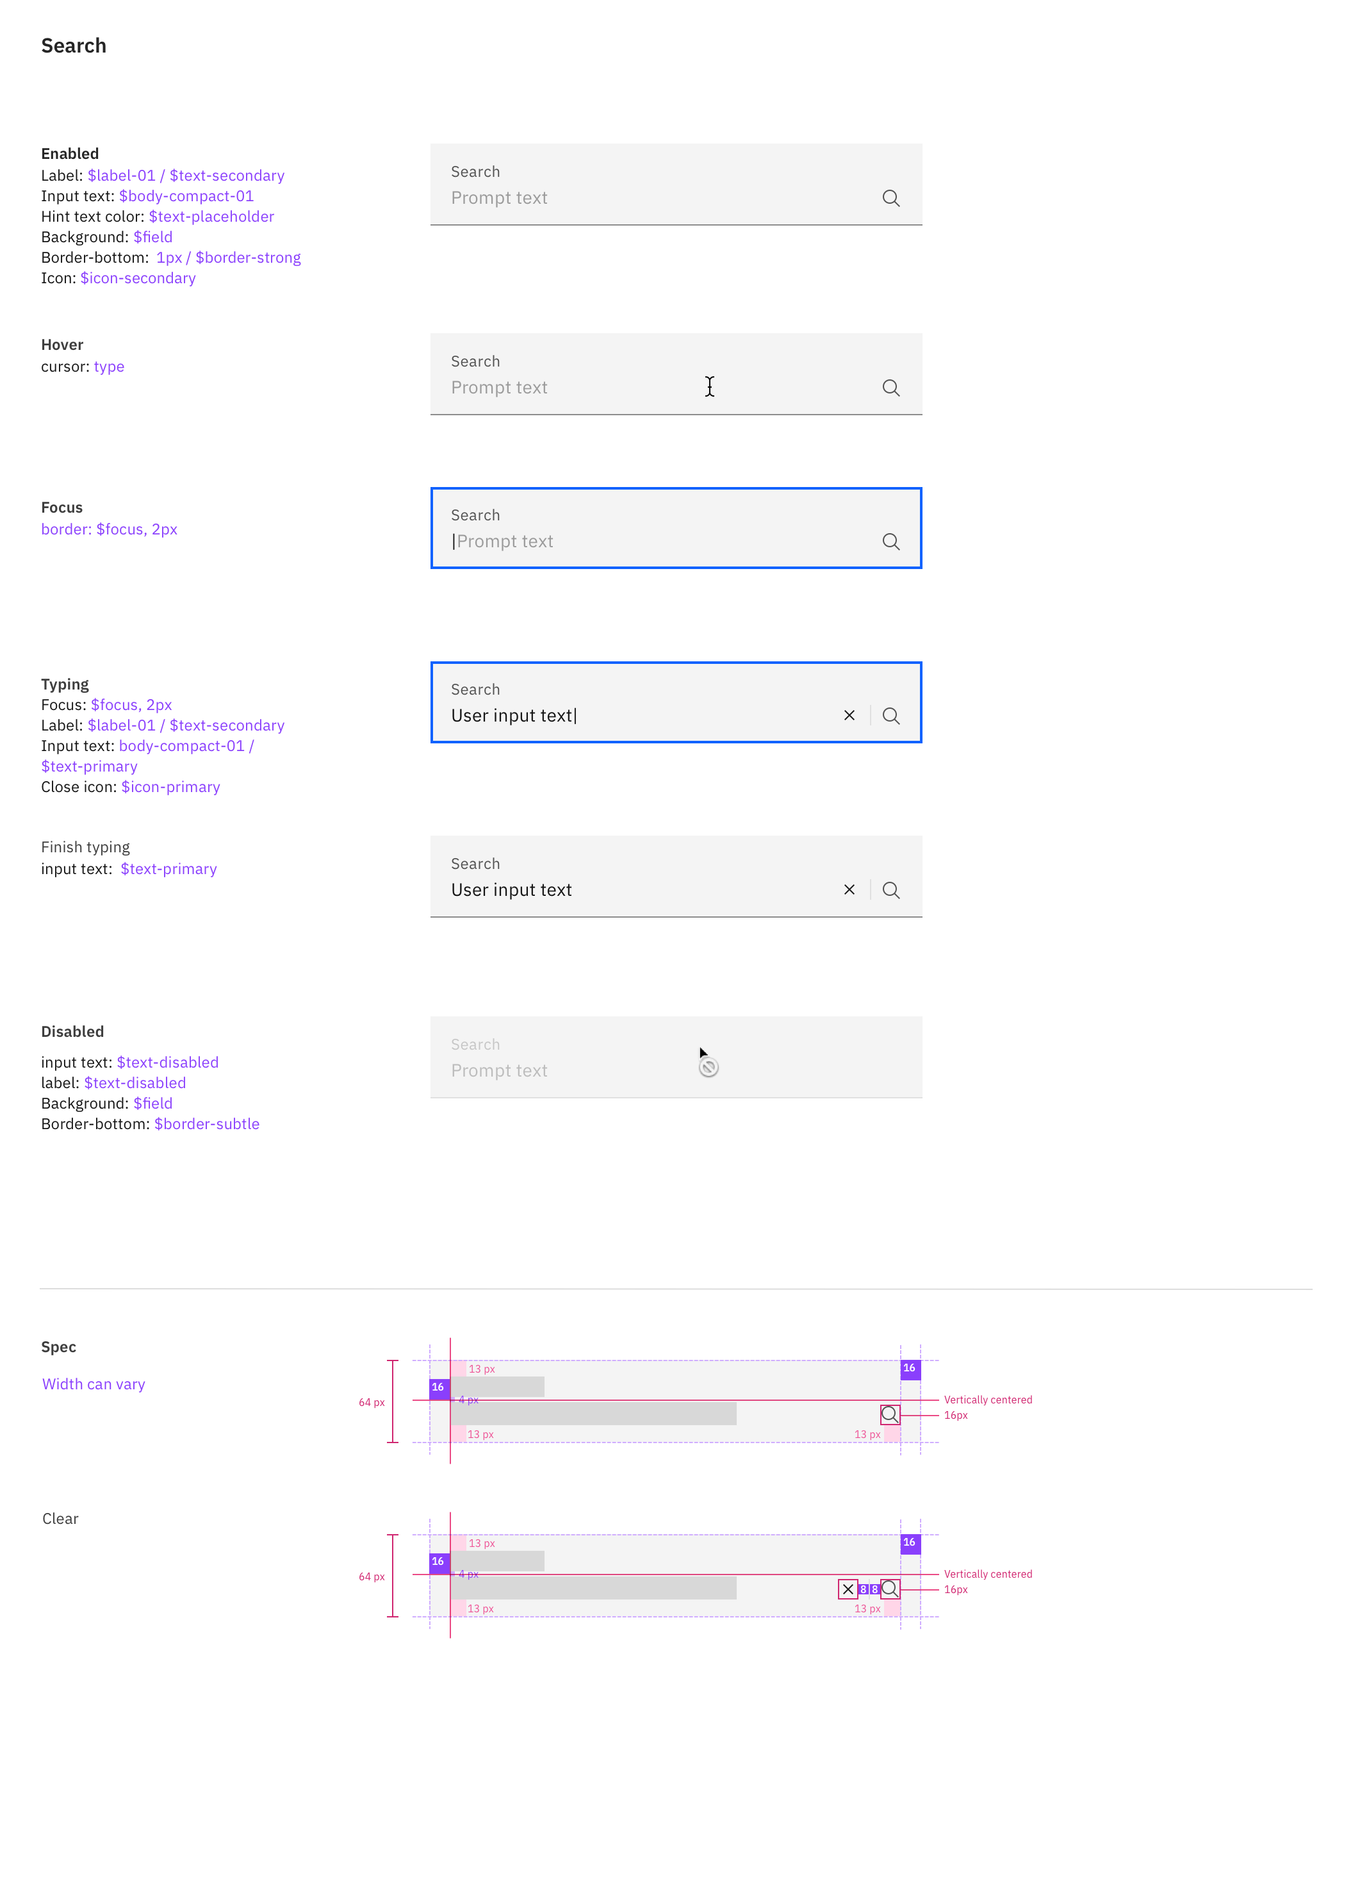This screenshot has height=1893, width=1353.
Task: Click the search icon in the Hover state field
Action: pyautogui.click(x=890, y=388)
